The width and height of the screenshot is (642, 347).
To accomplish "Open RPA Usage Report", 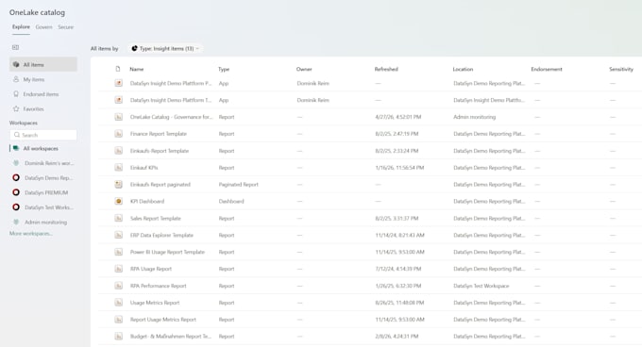I will 151,269.
